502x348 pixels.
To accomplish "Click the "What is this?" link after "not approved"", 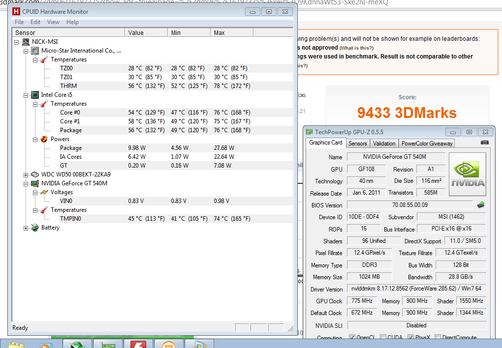I will pyautogui.click(x=356, y=48).
